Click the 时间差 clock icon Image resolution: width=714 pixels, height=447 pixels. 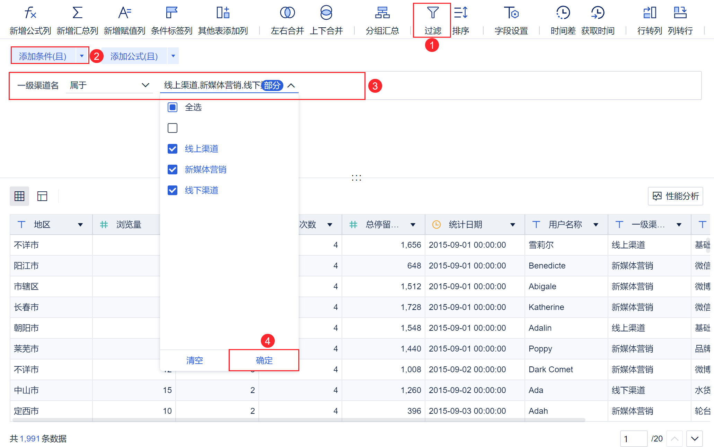point(563,13)
